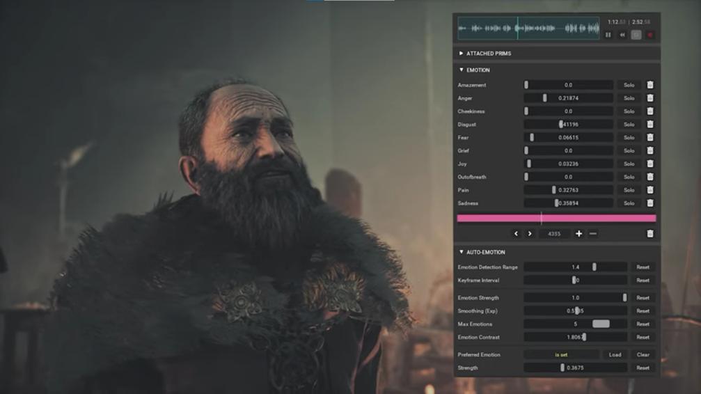
Task: Expand the Attached Prims section
Action: 461,53
